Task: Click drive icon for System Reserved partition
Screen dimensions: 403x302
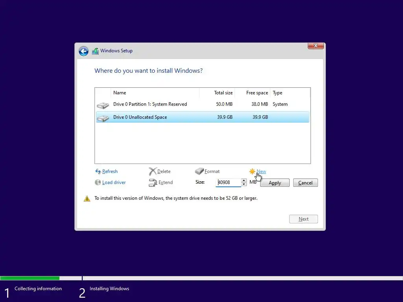Action: pyautogui.click(x=103, y=105)
